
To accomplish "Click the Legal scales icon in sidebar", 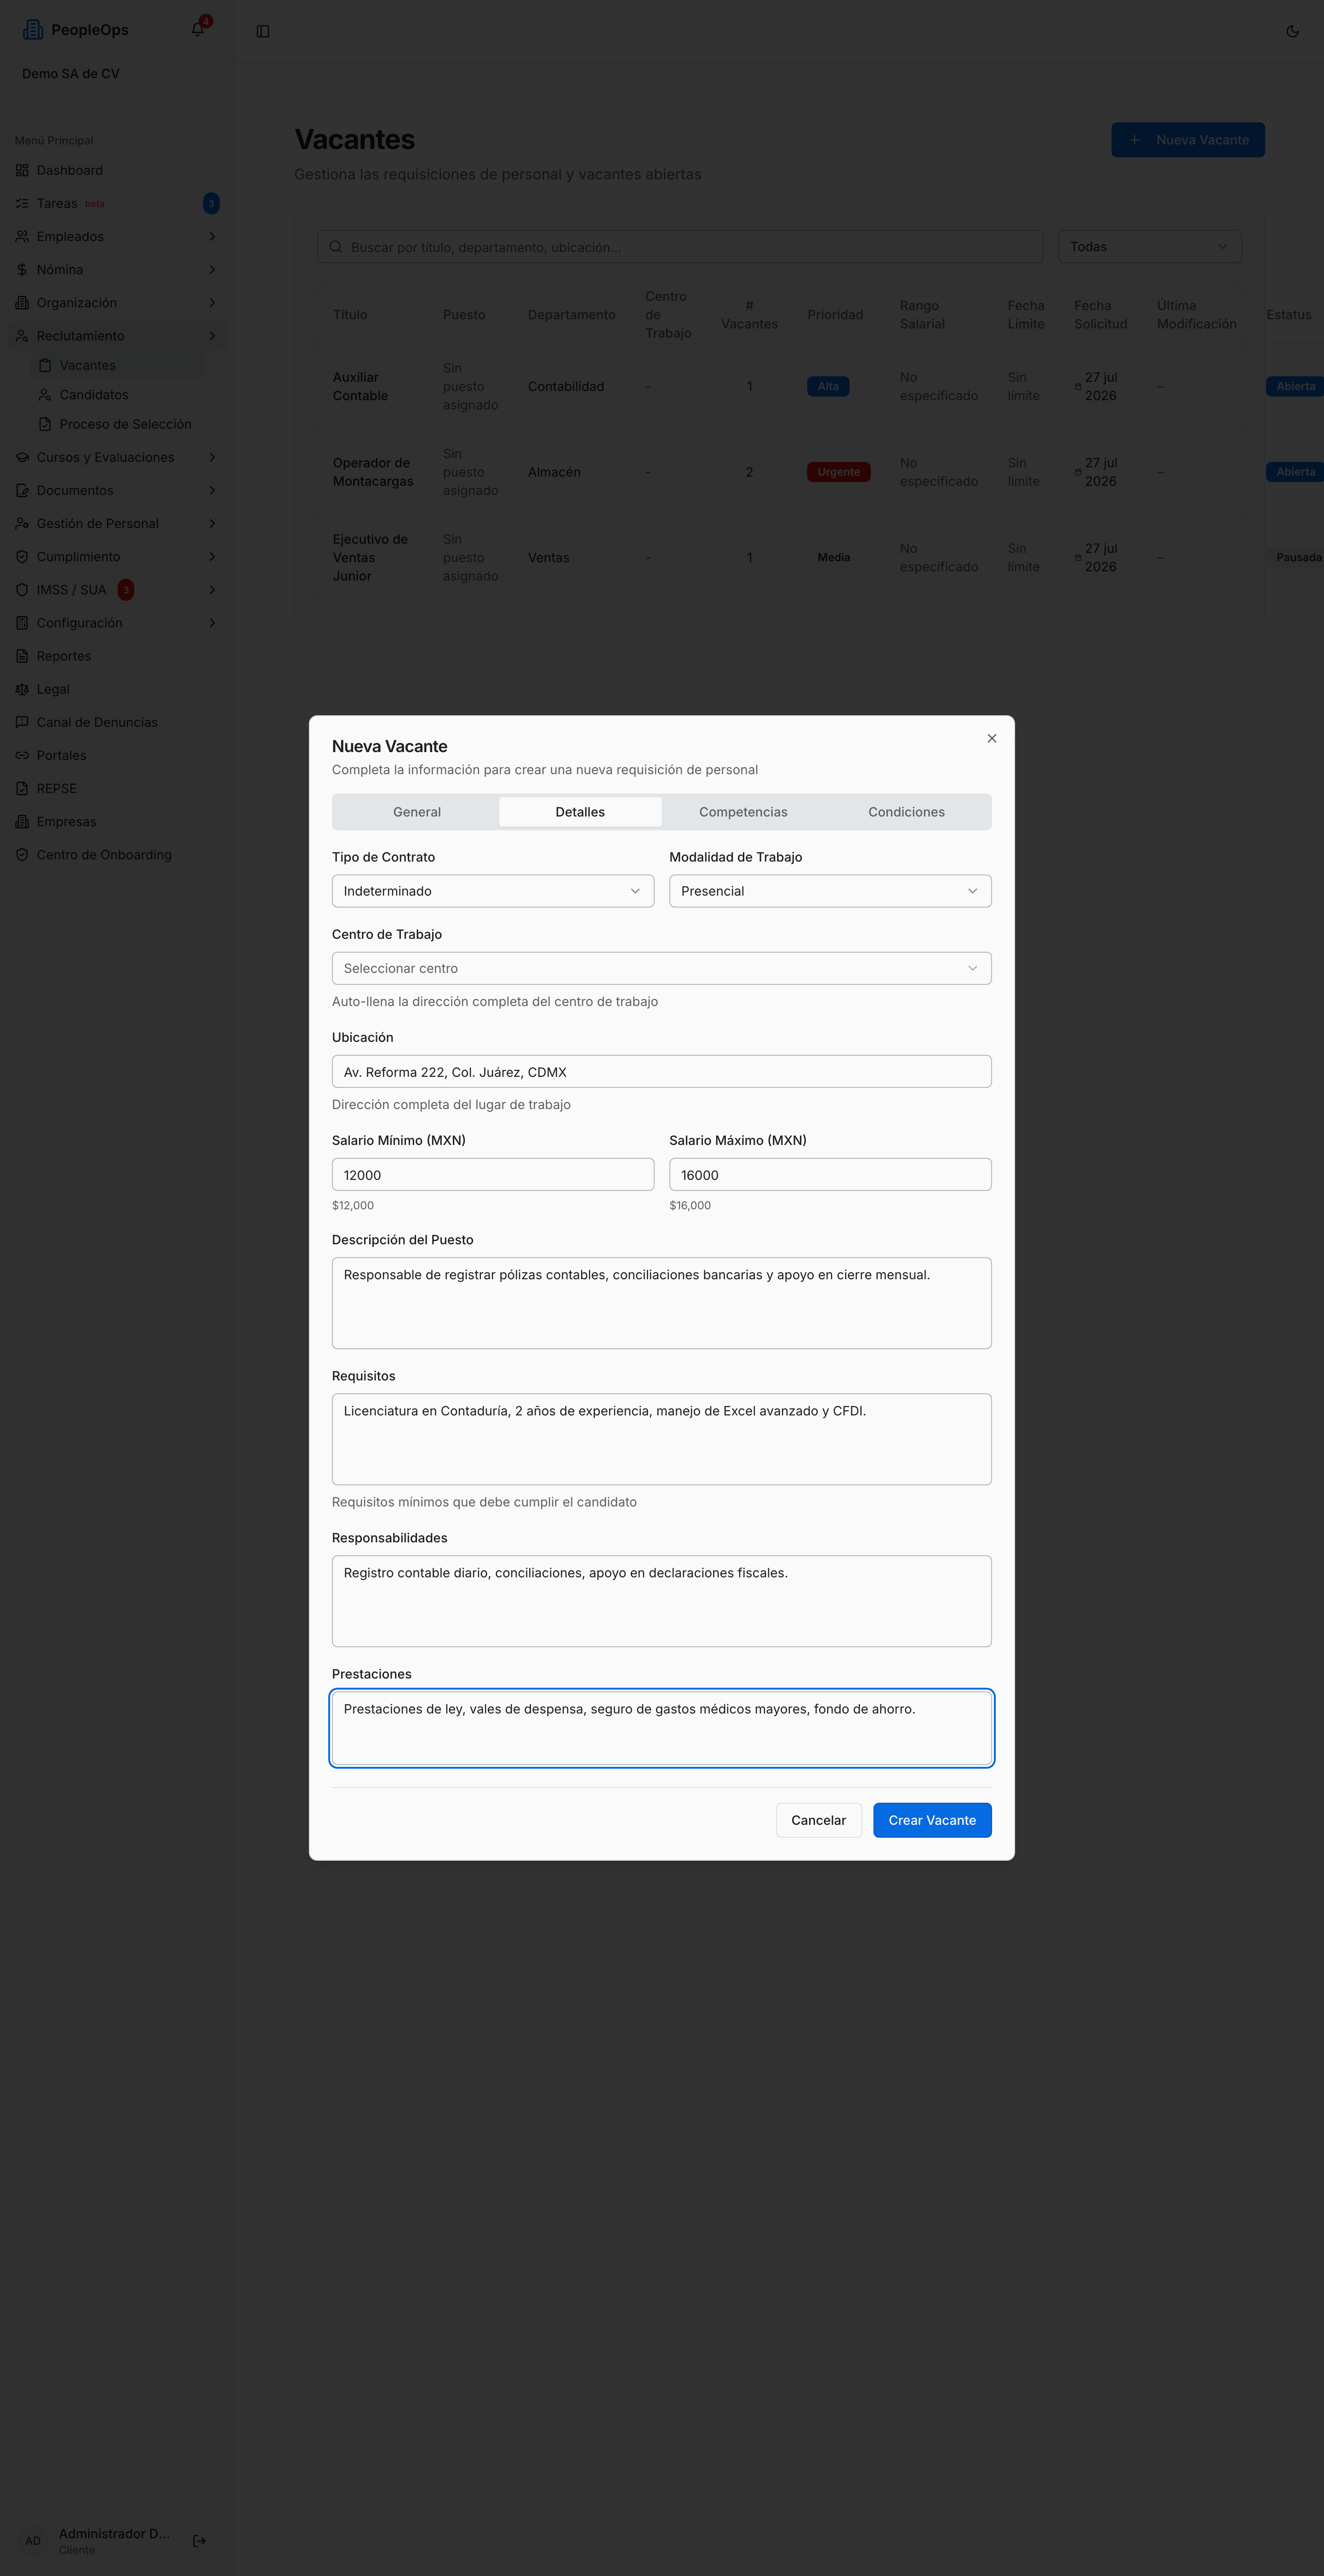I will 22,689.
